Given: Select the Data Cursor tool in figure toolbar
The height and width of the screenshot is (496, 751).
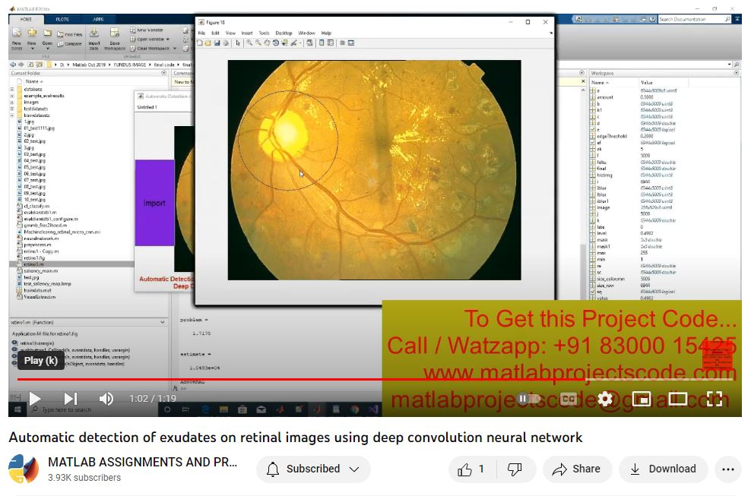Looking at the screenshot, I should (x=284, y=43).
